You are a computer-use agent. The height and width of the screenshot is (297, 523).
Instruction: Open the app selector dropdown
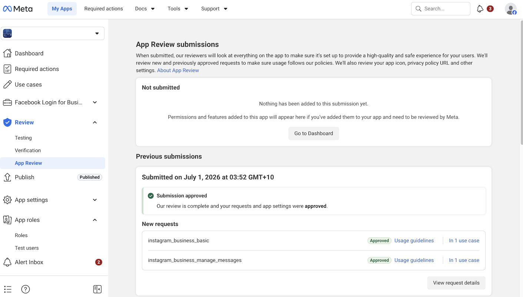coord(53,33)
